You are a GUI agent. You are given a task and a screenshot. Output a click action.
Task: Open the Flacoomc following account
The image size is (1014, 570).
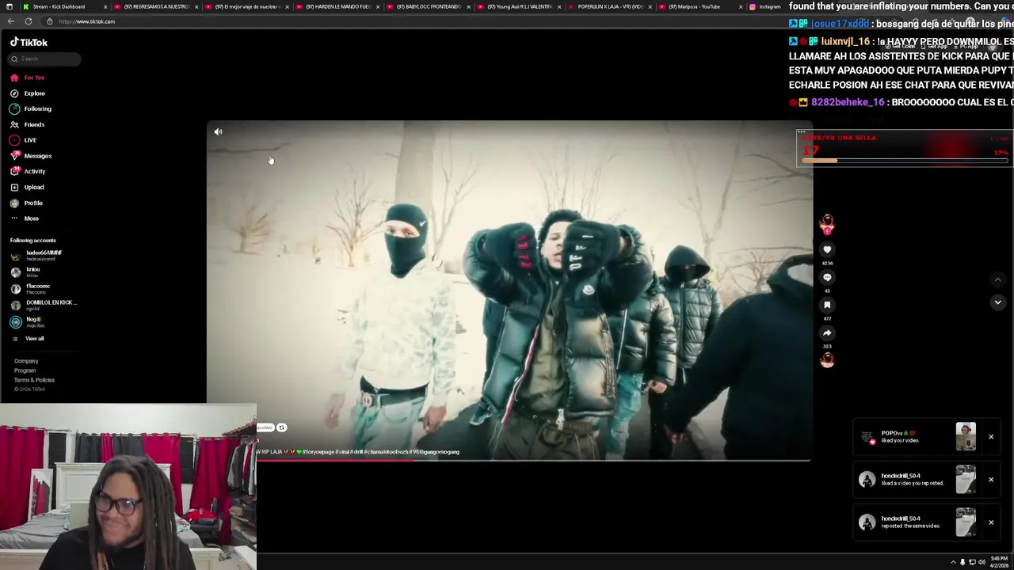pos(30,288)
